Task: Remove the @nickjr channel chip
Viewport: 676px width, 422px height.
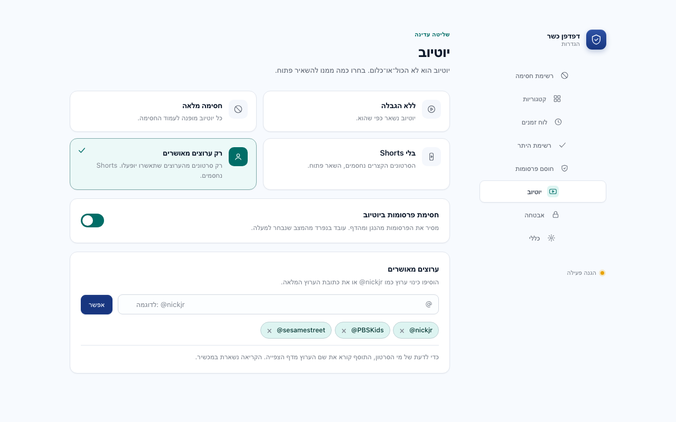Action: [x=402, y=331]
